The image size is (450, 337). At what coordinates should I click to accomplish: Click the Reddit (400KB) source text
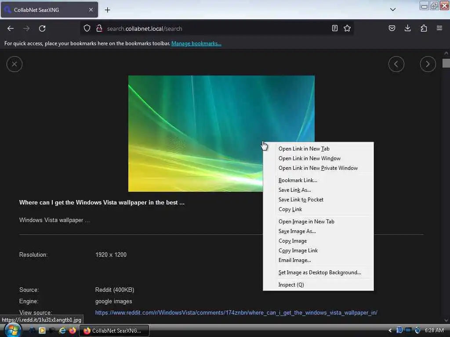pos(115,290)
